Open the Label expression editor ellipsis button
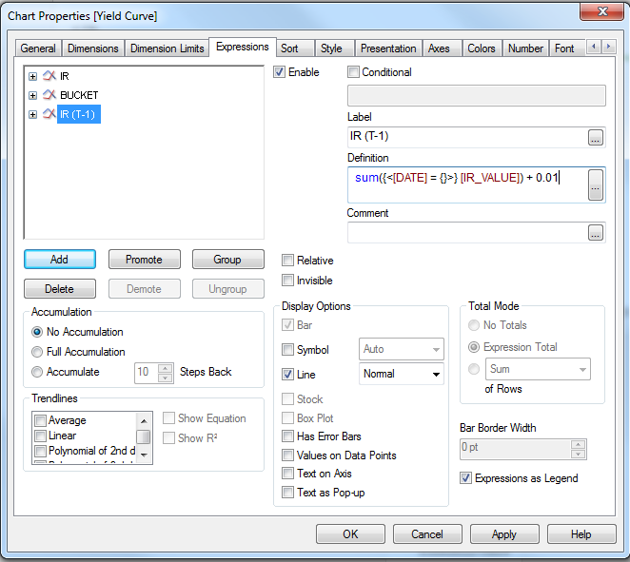The height and width of the screenshot is (562, 630). pyautogui.click(x=596, y=137)
